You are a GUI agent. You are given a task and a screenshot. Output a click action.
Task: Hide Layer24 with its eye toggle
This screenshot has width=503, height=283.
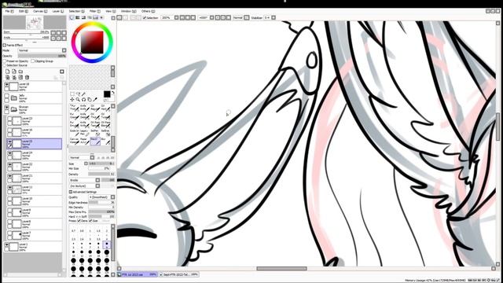pos(10,153)
